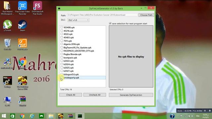
Task: Open the Windows Start button
Action: [4, 116]
